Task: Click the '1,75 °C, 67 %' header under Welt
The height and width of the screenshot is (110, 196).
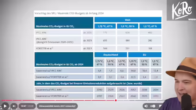Action: click(x=105, y=26)
